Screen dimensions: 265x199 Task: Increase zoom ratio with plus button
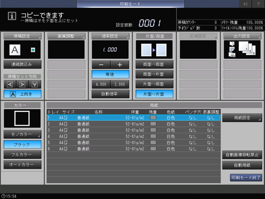point(120,65)
